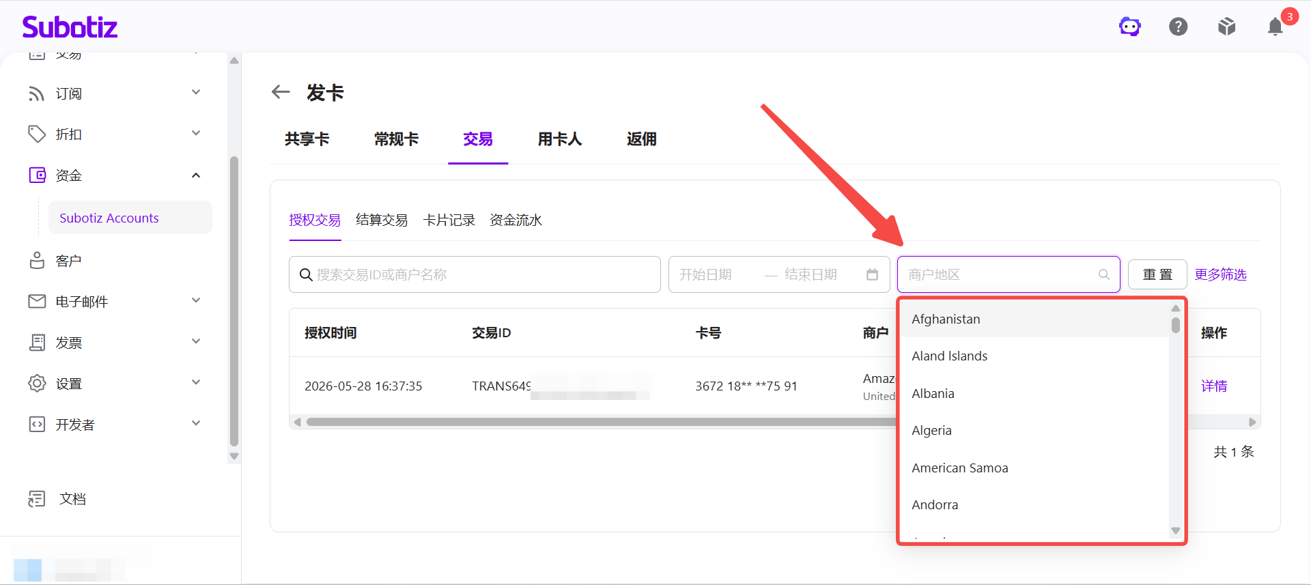
Task: Switch to the 返佣 tab
Action: click(642, 139)
